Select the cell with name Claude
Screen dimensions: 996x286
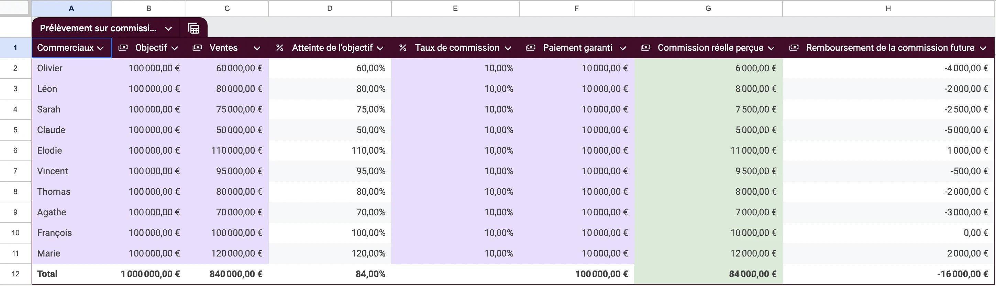pos(72,130)
